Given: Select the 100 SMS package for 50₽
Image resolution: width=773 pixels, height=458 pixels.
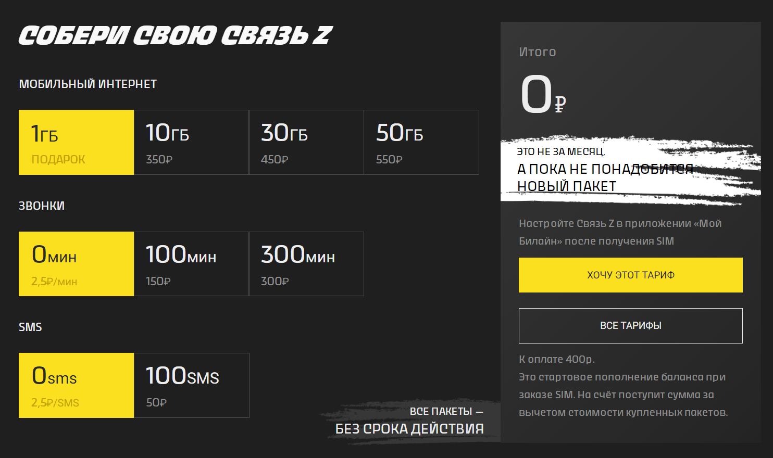Looking at the screenshot, I should [191, 385].
